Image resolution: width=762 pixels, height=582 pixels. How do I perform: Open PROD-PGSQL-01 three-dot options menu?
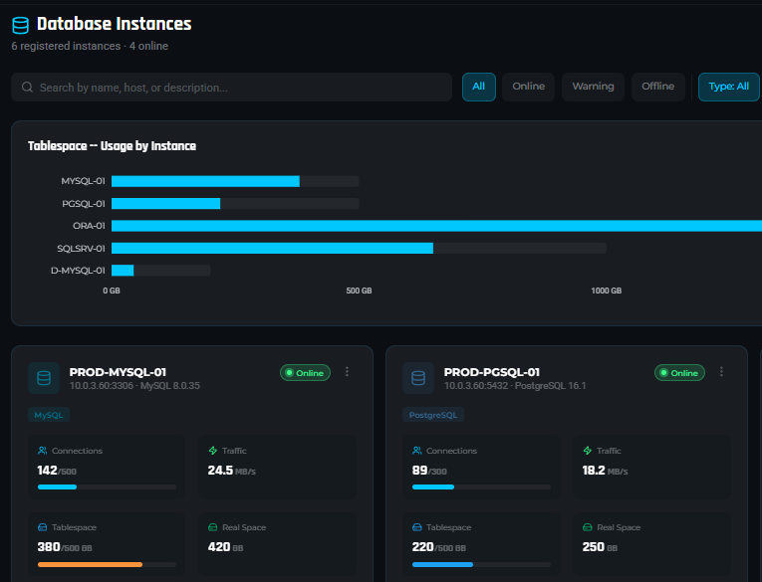[x=721, y=372]
